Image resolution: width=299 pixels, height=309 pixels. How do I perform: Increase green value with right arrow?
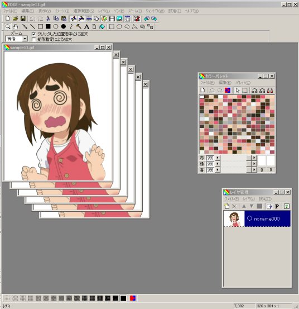click(254, 164)
